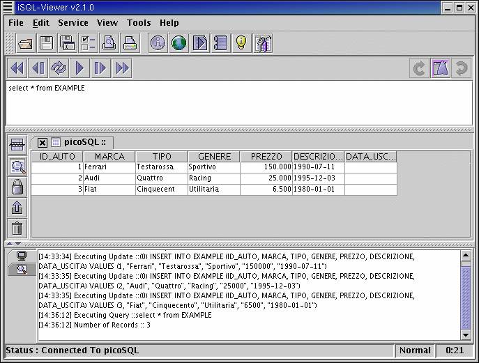This screenshot has height=363, width=479.
Task: Select the Cinquecent cell
Action: click(162, 190)
